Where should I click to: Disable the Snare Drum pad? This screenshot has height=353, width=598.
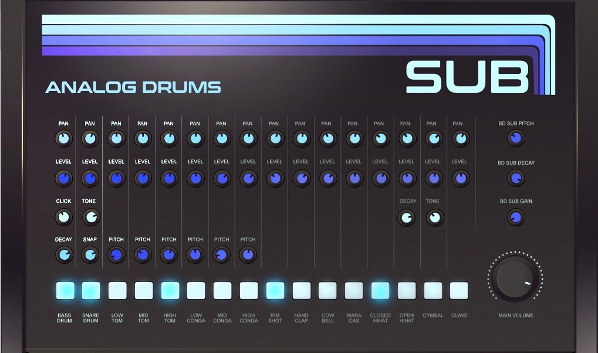pos(90,289)
